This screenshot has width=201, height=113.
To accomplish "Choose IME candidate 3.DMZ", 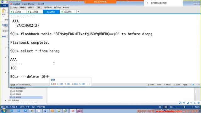I will (x=68, y=84).
